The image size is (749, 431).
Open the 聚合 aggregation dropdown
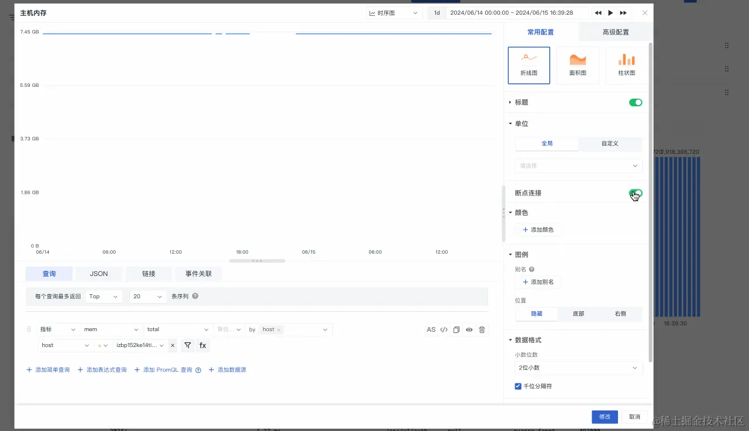click(229, 329)
